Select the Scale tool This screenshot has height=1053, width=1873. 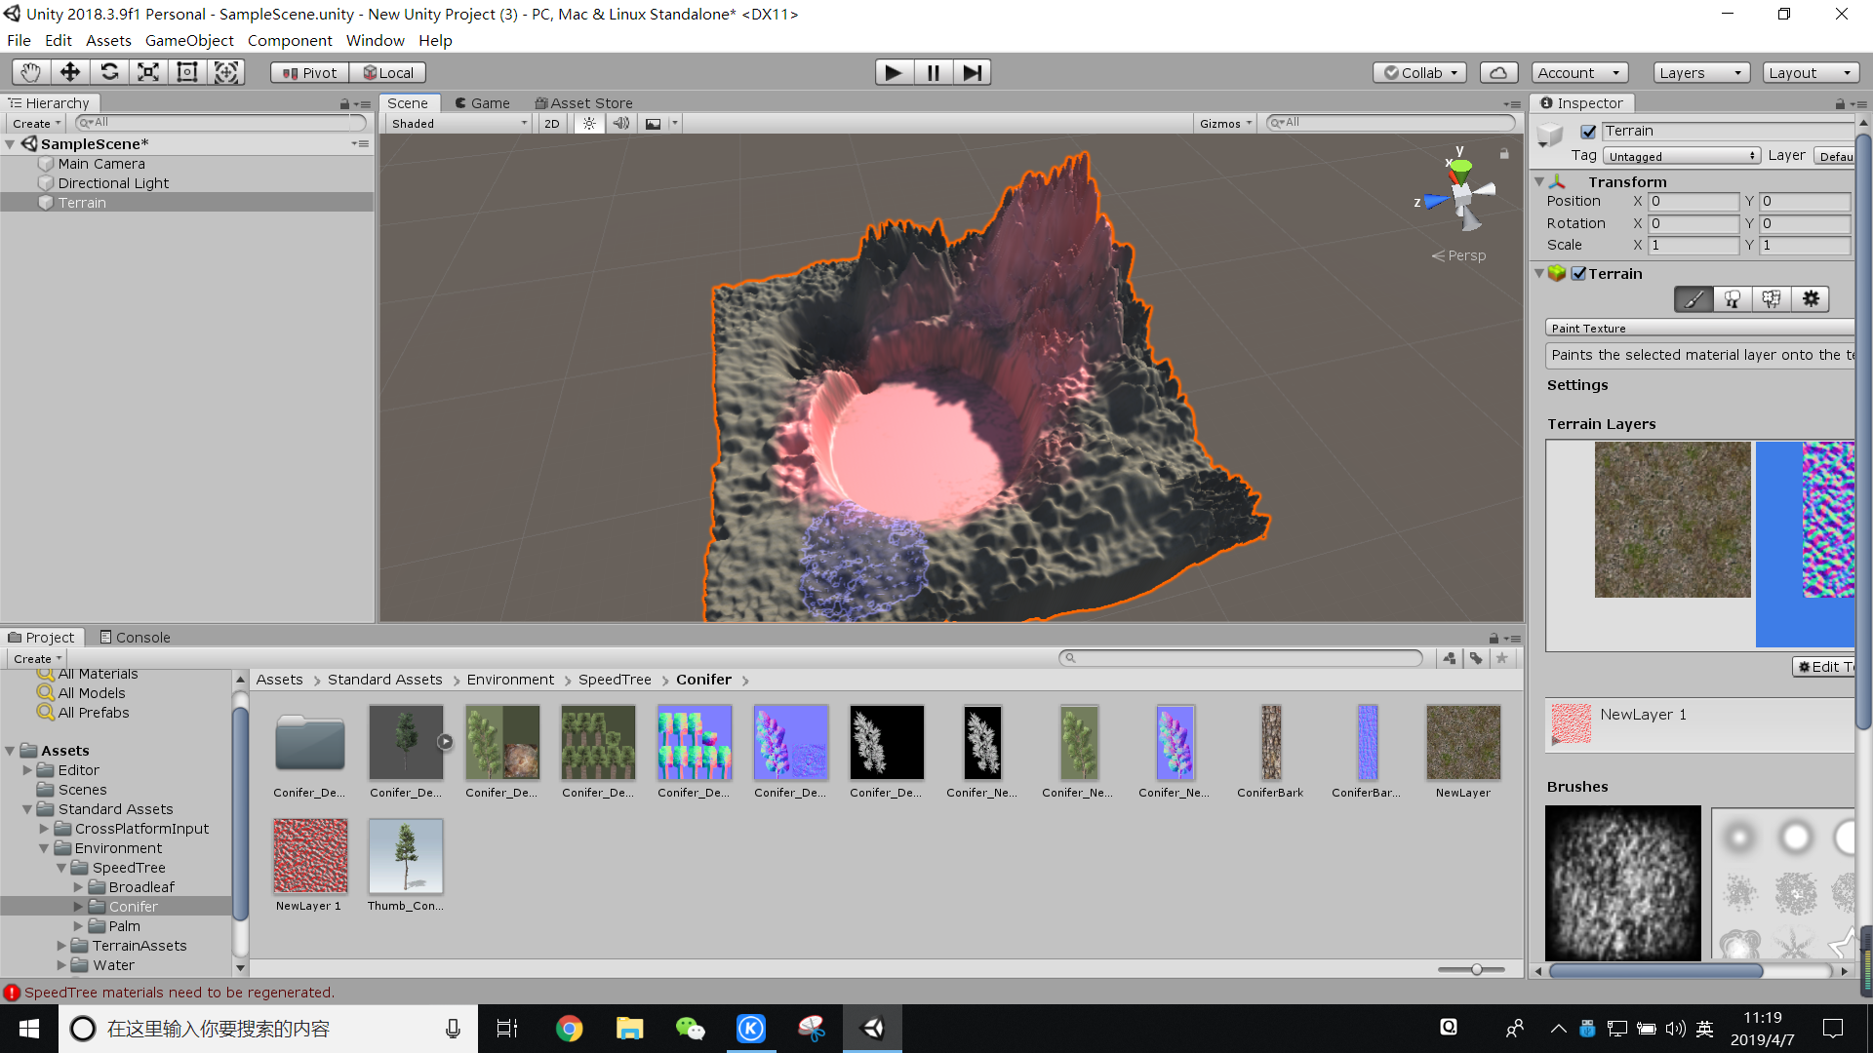[x=148, y=72]
